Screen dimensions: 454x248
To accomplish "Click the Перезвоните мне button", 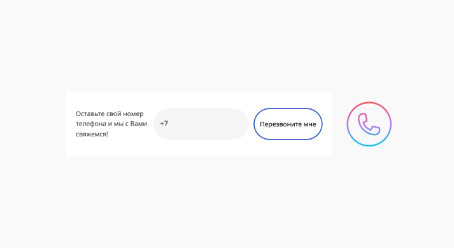I will 288,124.
